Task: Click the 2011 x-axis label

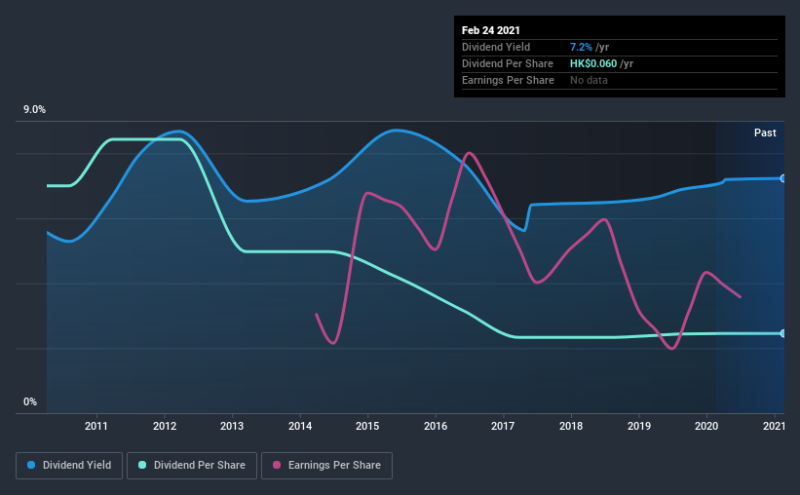Action: pos(95,426)
